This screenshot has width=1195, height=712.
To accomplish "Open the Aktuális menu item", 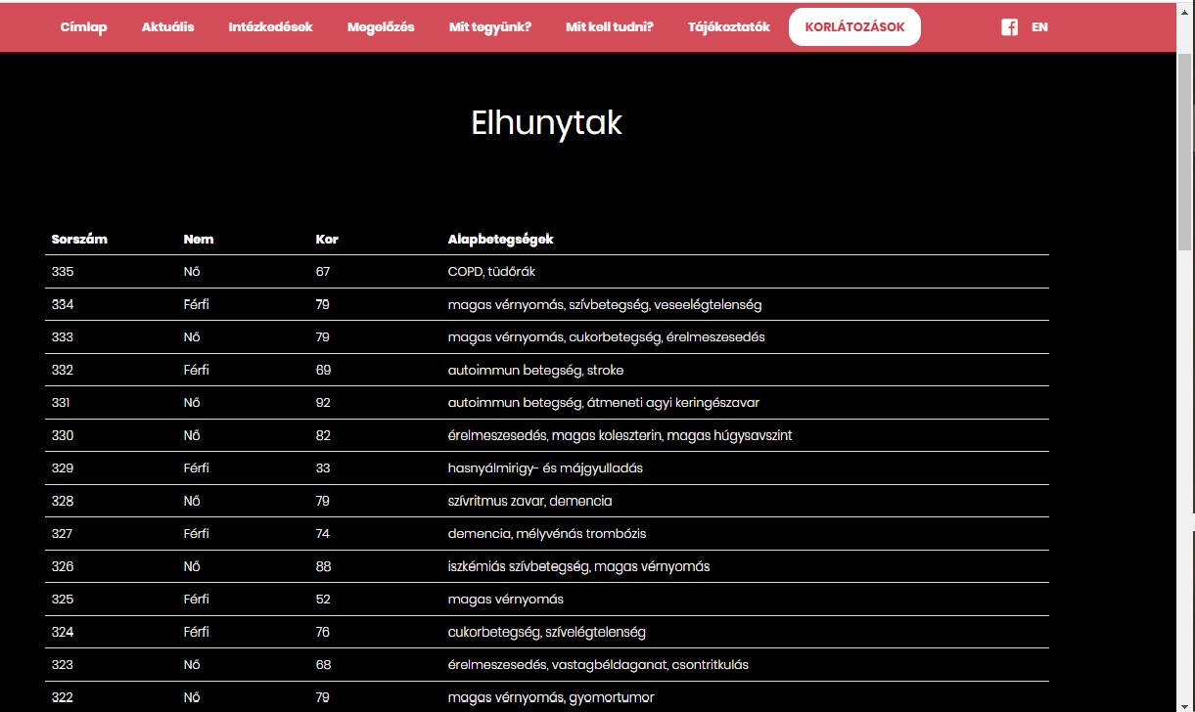I will [167, 27].
